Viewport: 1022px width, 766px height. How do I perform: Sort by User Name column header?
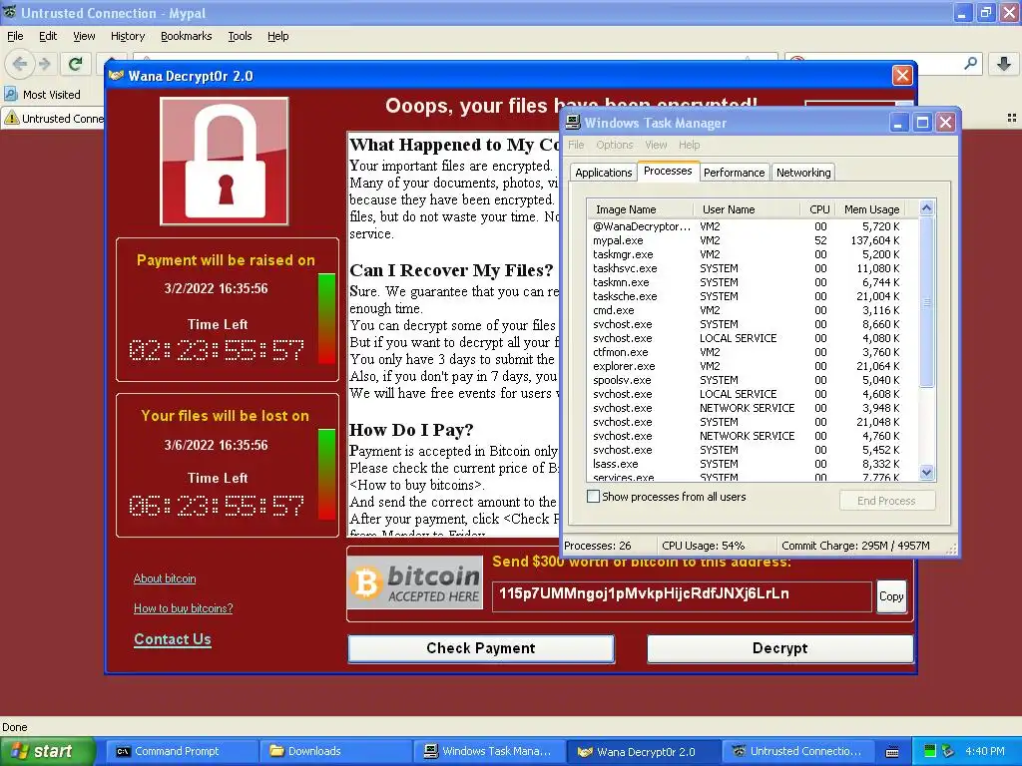747,209
